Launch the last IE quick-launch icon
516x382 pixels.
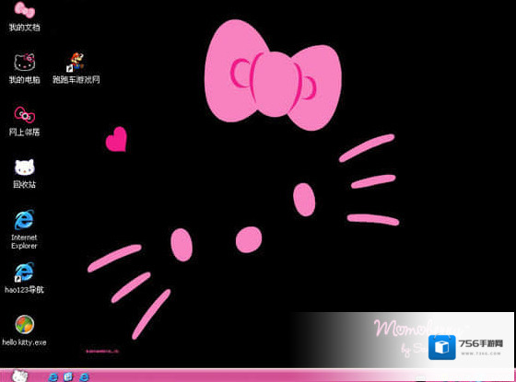pyautogui.click(x=84, y=376)
